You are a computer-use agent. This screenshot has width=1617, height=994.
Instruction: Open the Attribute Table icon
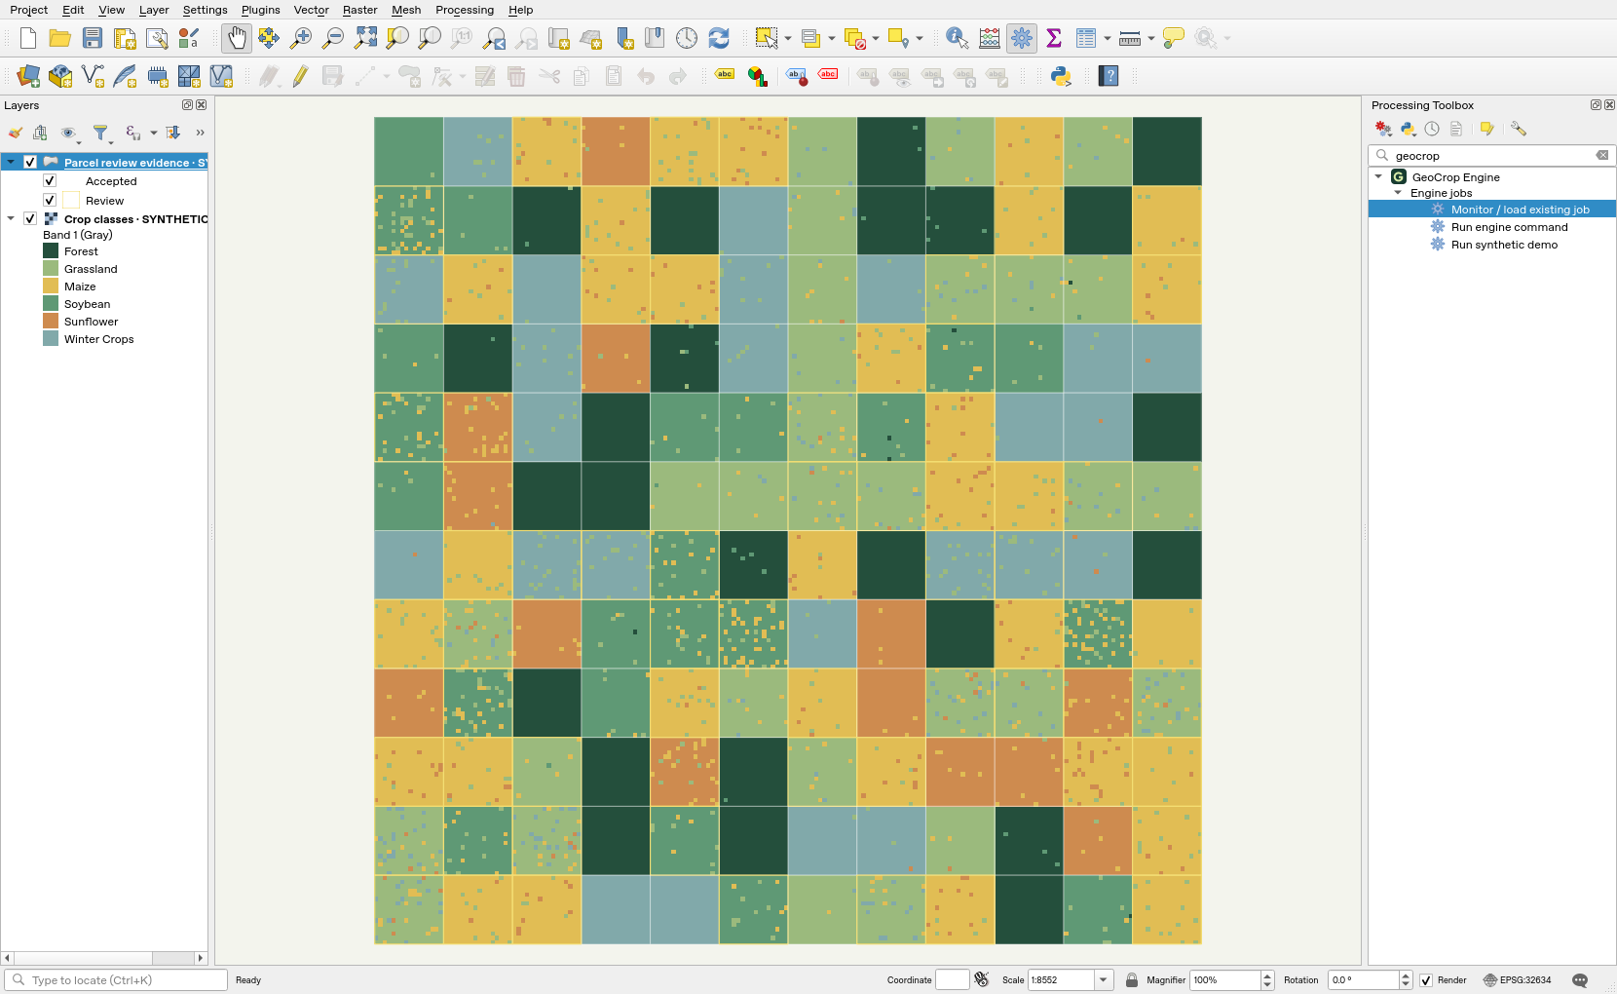tap(1086, 38)
